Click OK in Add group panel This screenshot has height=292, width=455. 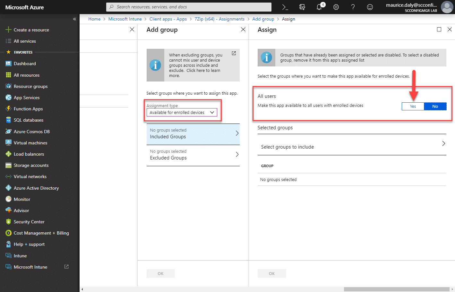(161, 273)
